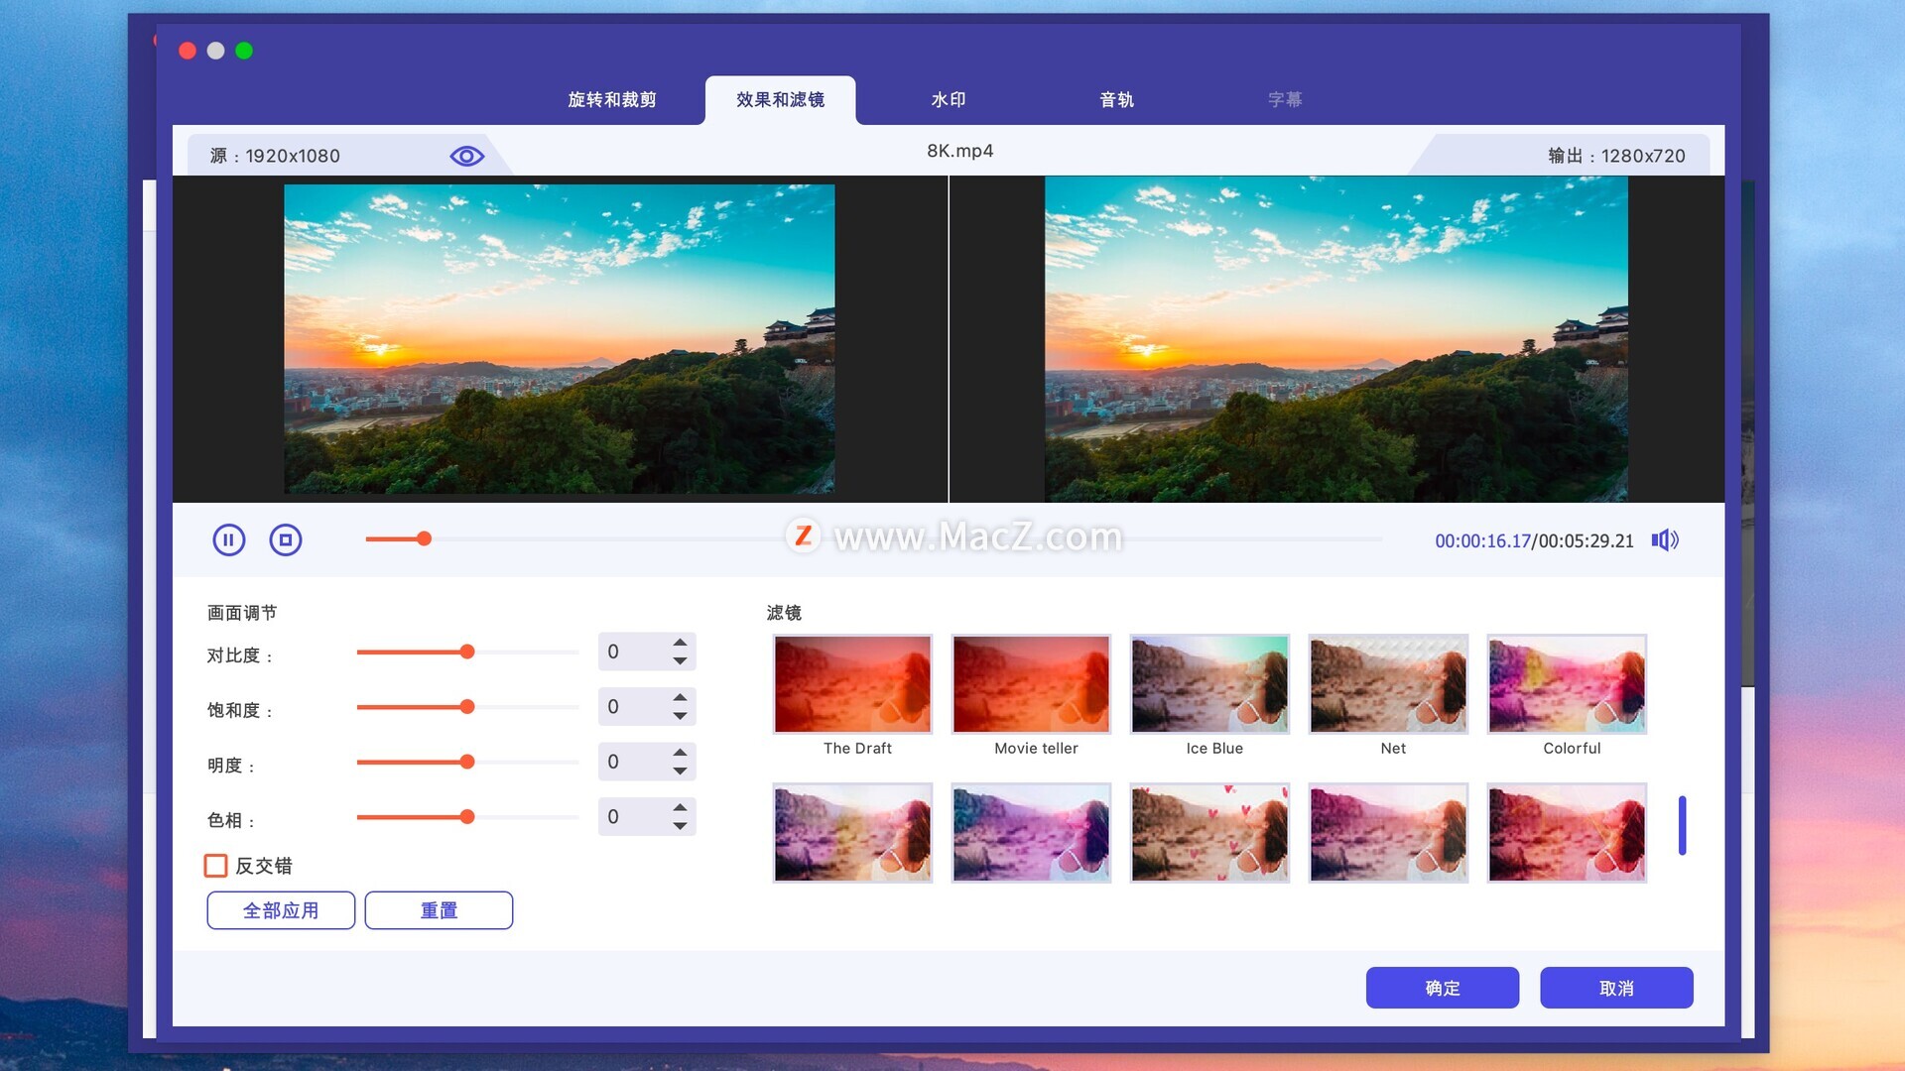Confirm with the 确定 button
The width and height of the screenshot is (1905, 1071).
click(x=1443, y=988)
